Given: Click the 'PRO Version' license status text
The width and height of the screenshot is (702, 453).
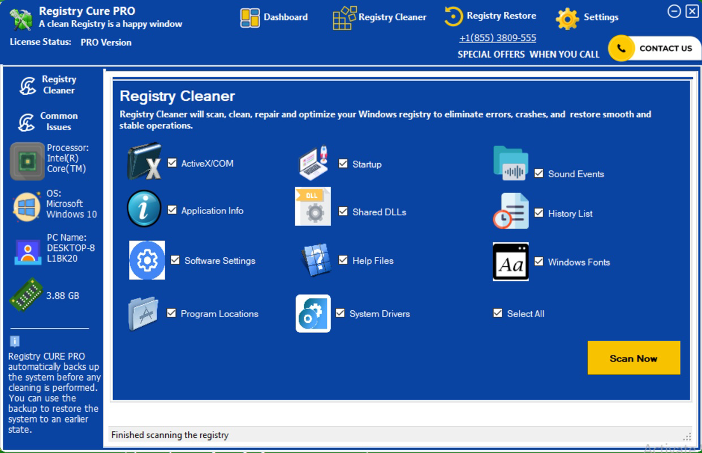Looking at the screenshot, I should (x=106, y=42).
